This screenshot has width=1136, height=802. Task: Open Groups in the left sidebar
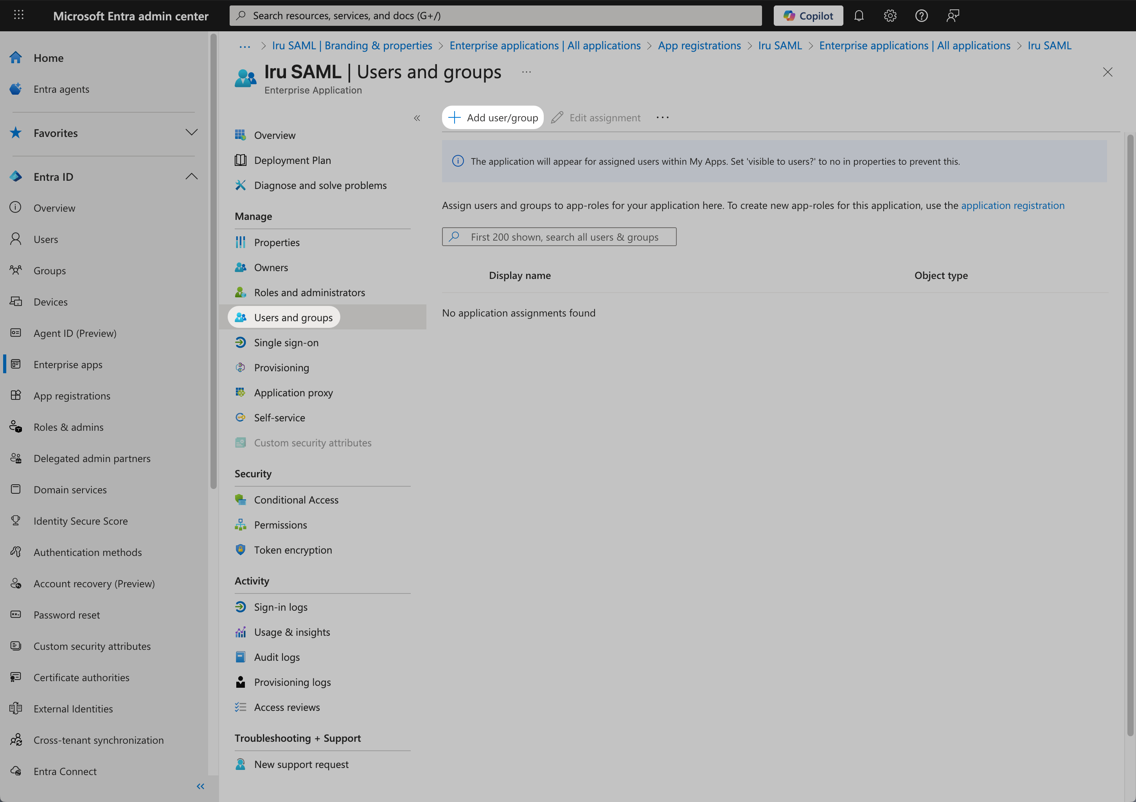click(x=49, y=271)
